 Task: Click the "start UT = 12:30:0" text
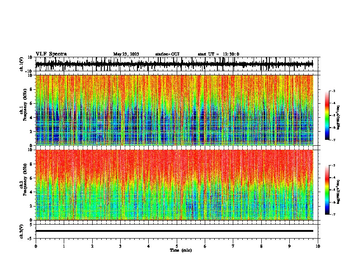coord(218,54)
